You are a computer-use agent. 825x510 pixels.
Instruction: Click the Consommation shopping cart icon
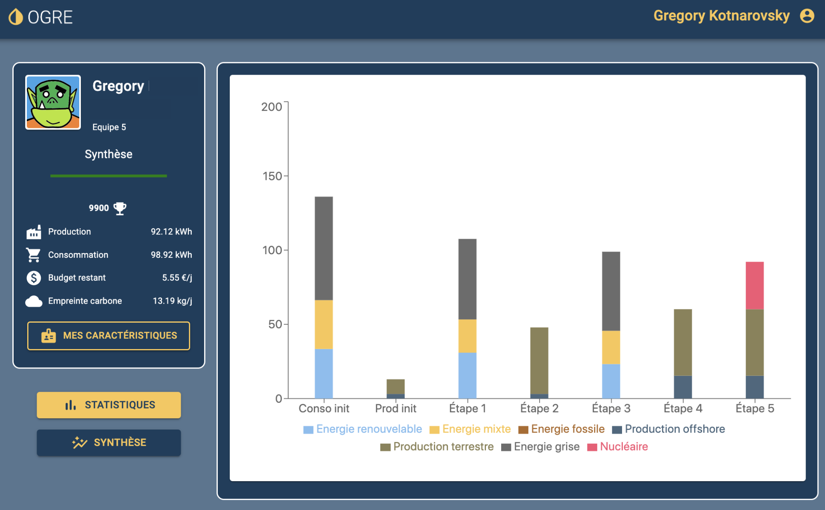pyautogui.click(x=34, y=255)
